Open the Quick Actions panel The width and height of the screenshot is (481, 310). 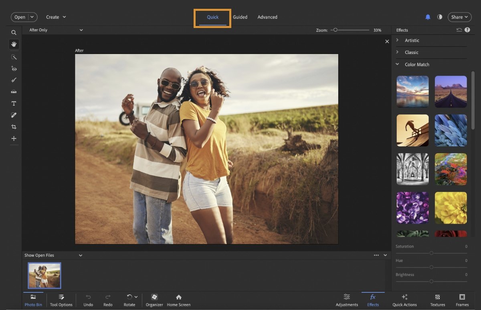tap(404, 300)
